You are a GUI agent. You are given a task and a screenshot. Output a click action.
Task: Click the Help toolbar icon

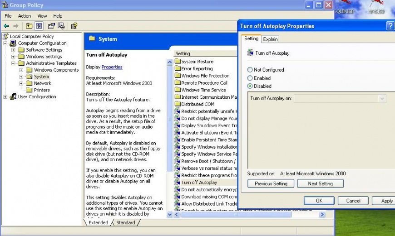[74, 26]
